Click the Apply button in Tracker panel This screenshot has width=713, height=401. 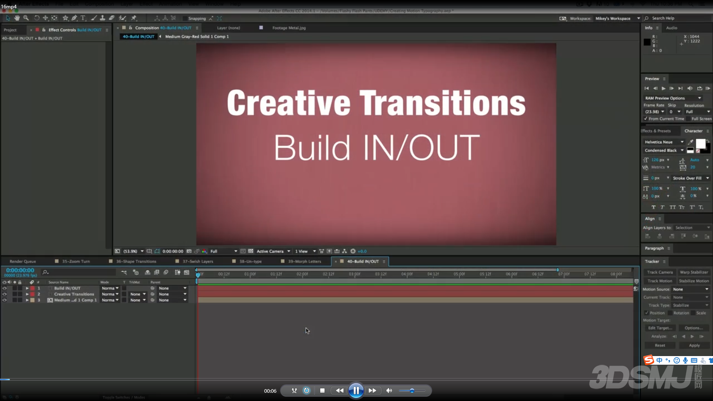click(x=694, y=345)
